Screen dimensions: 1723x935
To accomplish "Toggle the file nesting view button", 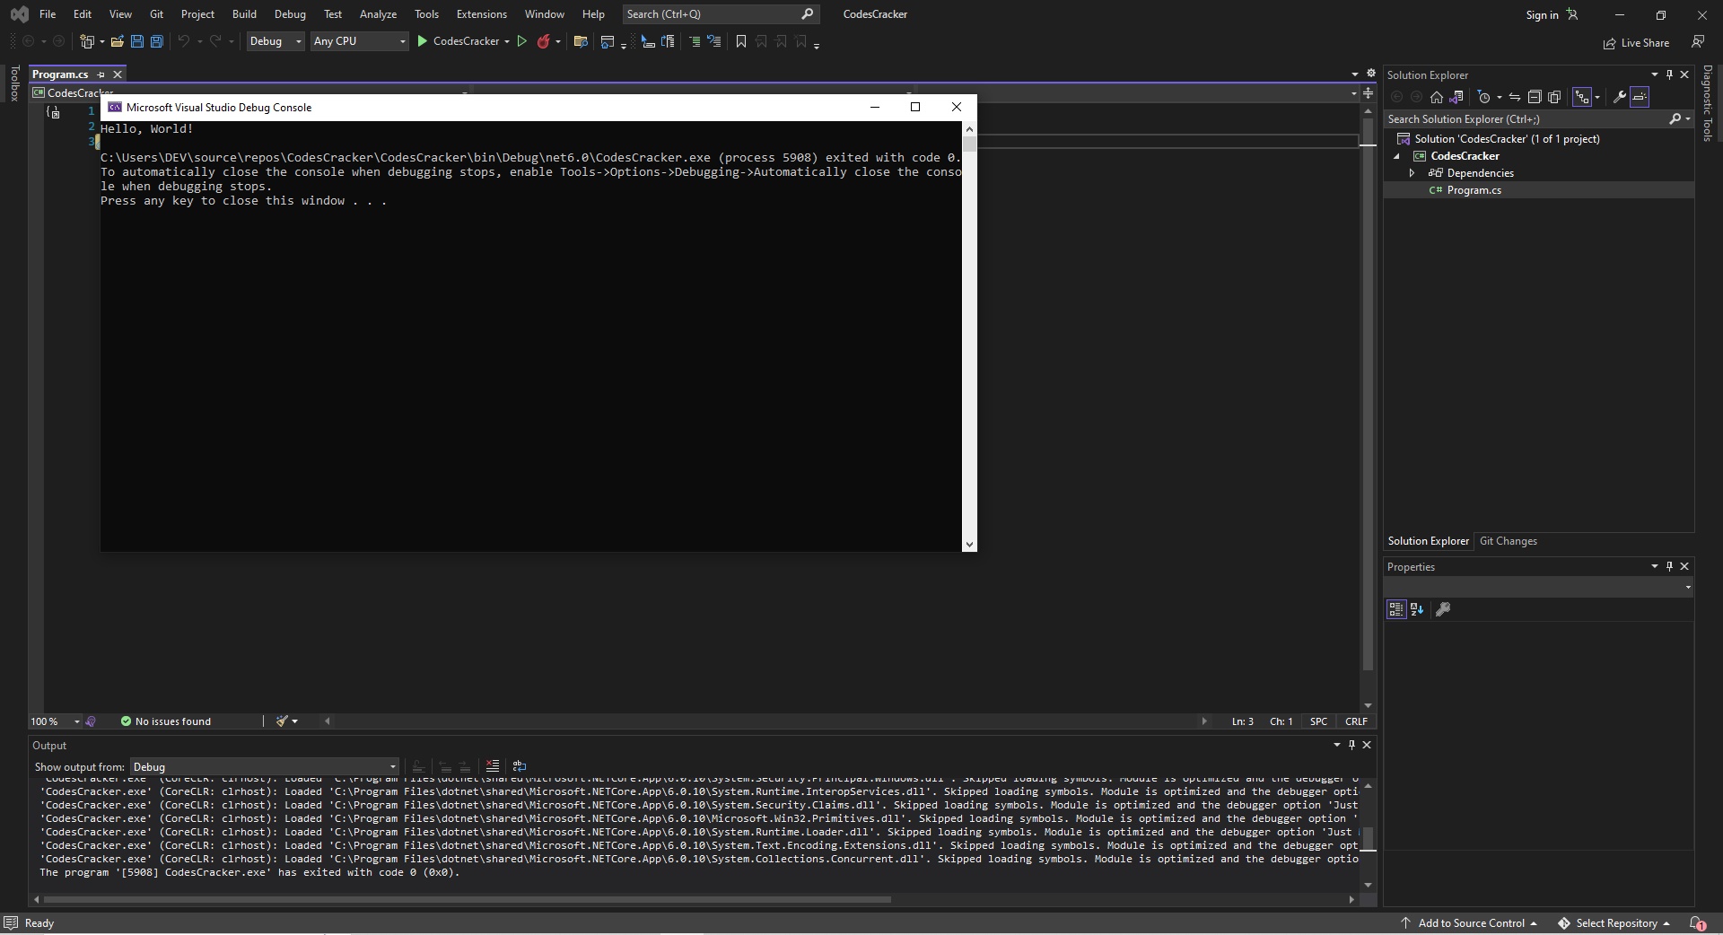I will click(x=1582, y=97).
